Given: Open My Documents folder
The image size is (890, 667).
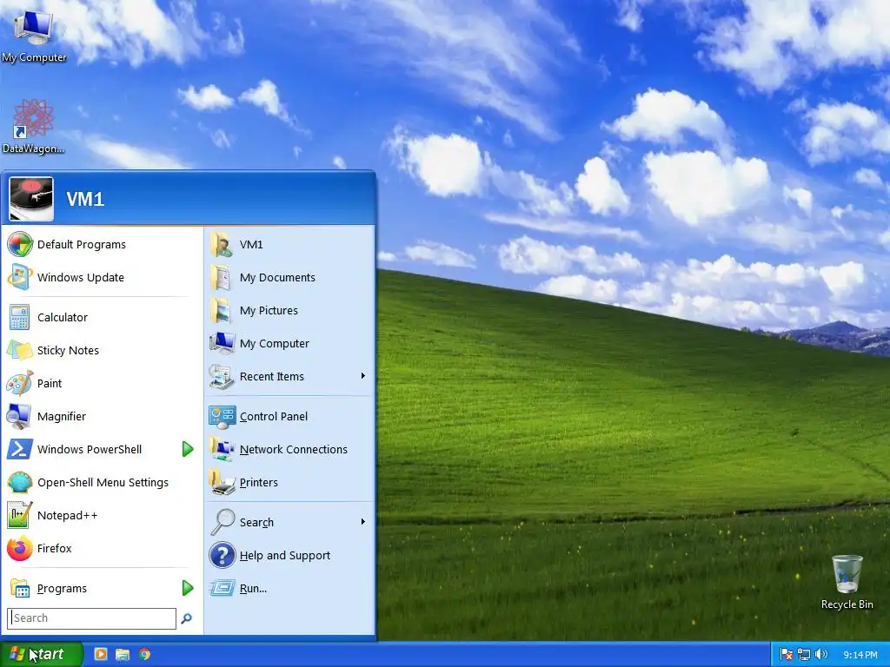Looking at the screenshot, I should [289, 277].
